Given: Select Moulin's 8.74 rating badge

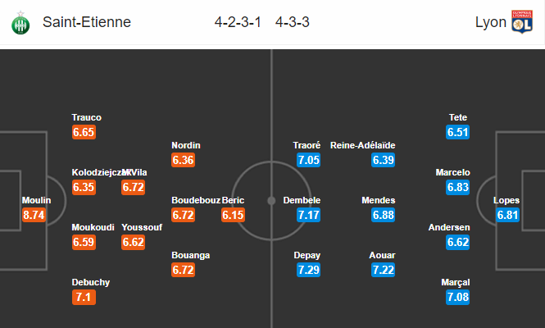Looking at the screenshot, I should (34, 215).
